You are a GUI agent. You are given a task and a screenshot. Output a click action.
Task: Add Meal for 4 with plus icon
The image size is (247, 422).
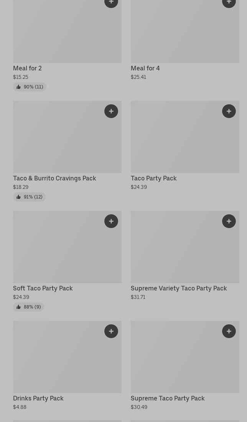tap(229, 3)
